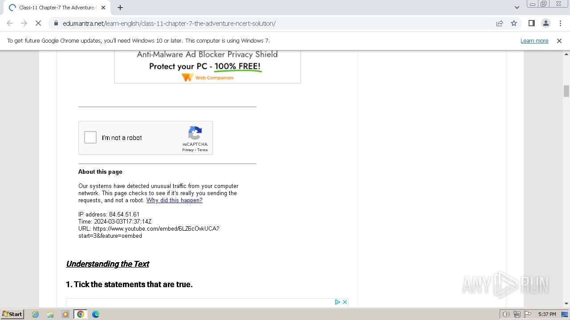Open the Action Center flag icon
The height and width of the screenshot is (320, 570).
tap(528, 314)
